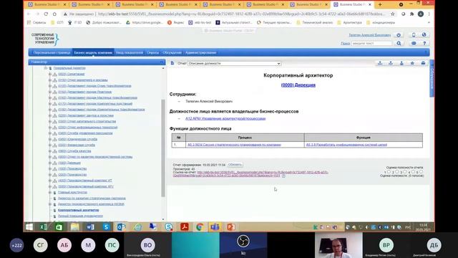Image resolution: width=458 pixels, height=258 pixels.
Task: Select Главный конструктор in the navigator tree
Action: (72, 193)
